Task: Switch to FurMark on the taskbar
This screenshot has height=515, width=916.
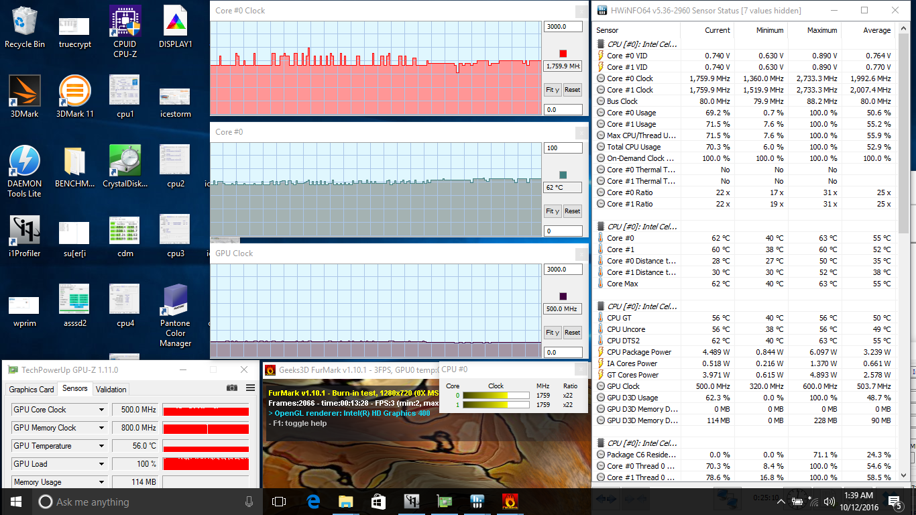Action: tap(510, 502)
